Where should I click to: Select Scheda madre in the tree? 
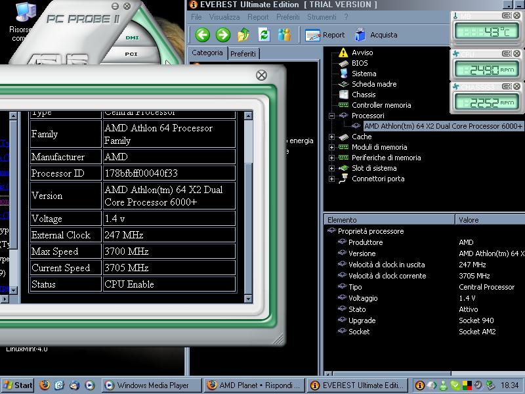(374, 84)
